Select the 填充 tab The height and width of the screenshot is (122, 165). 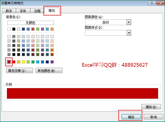[52, 11]
